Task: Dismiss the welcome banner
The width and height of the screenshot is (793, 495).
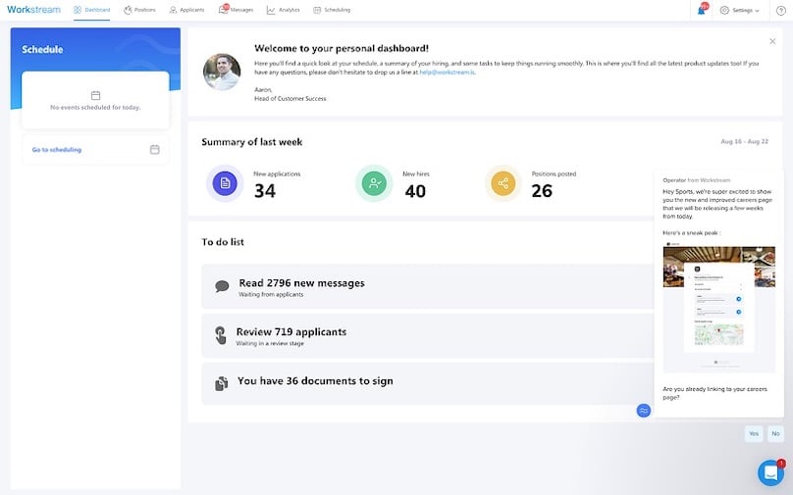Action: pos(772,41)
